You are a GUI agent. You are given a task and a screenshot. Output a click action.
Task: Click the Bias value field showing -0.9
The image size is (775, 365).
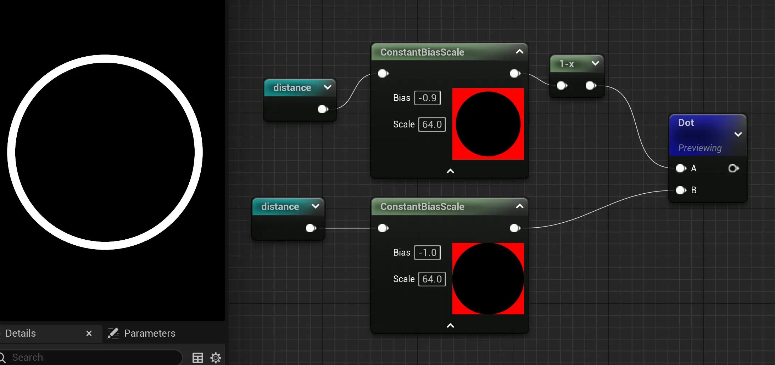point(427,98)
